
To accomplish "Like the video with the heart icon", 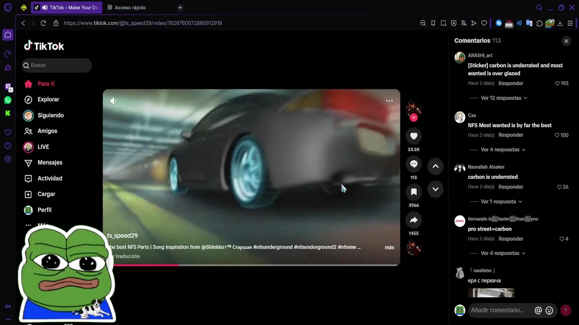I will [413, 136].
